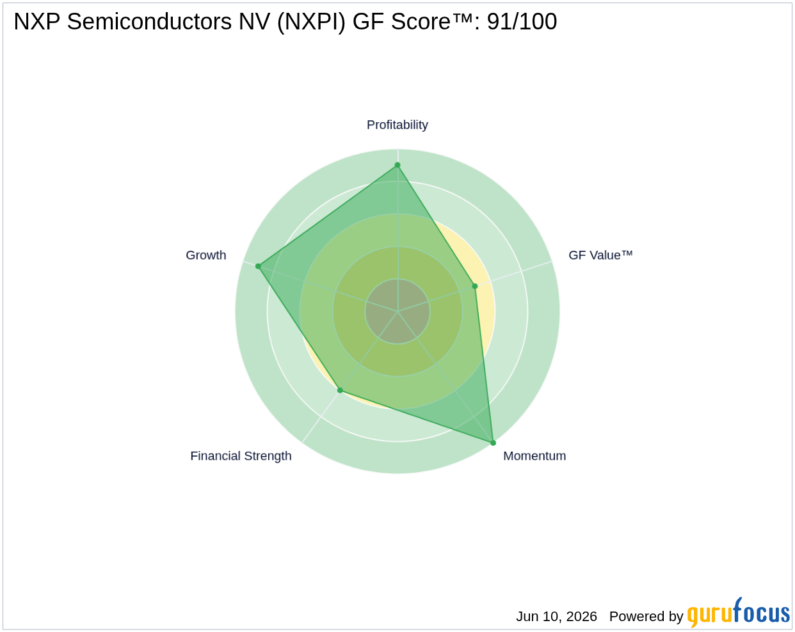Select the GF Value™ axis label

(600, 255)
